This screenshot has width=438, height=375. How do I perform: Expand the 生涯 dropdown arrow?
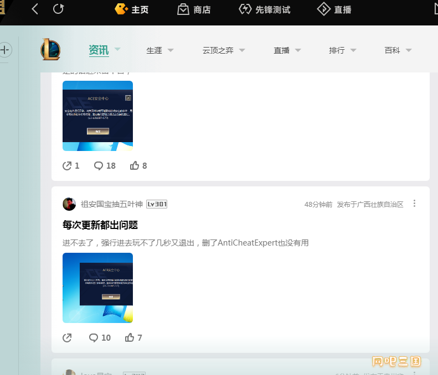click(x=171, y=50)
